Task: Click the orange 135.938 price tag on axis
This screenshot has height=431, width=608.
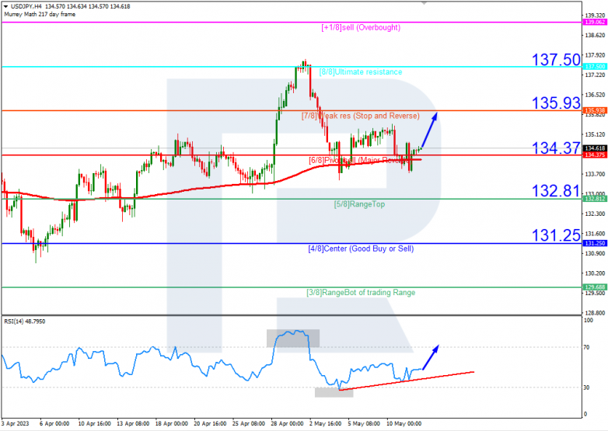Action: coord(595,111)
